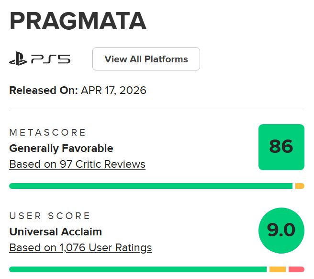
Task: Click the yellow segment of Metascore bar
Action: pyautogui.click(x=300, y=186)
